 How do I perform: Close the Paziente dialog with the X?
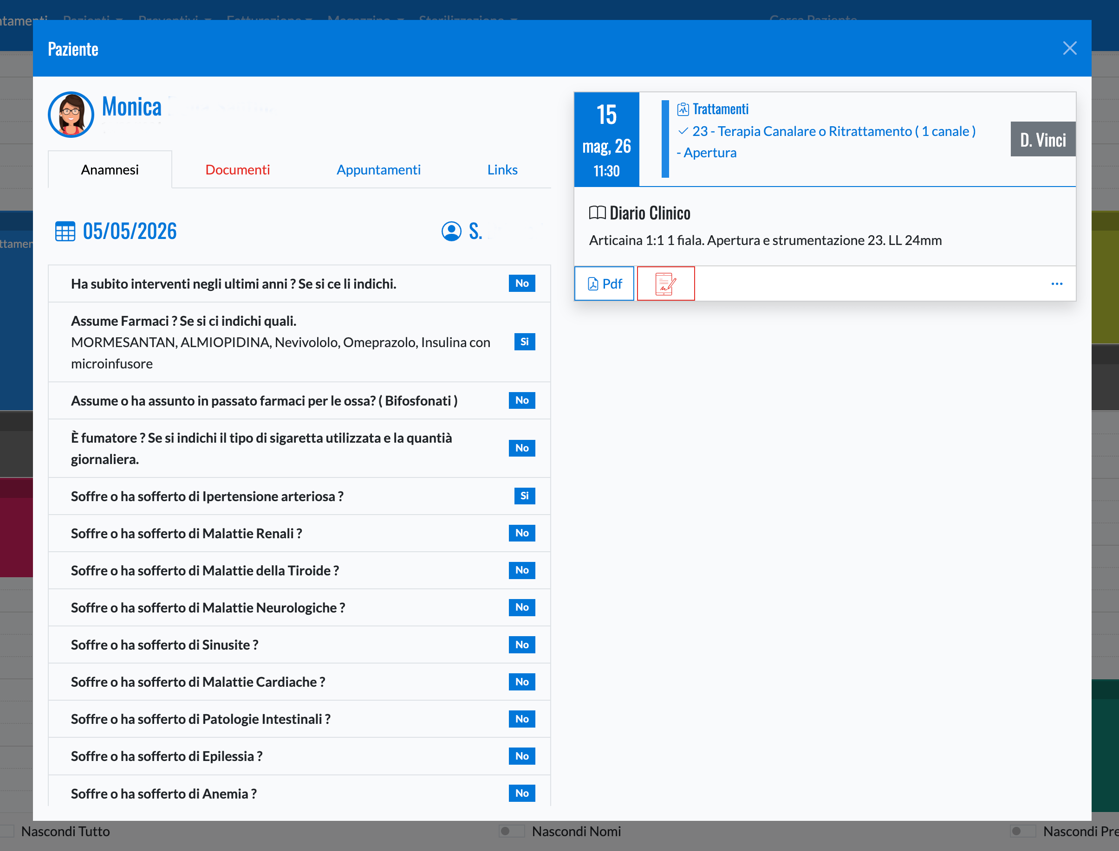(x=1069, y=48)
